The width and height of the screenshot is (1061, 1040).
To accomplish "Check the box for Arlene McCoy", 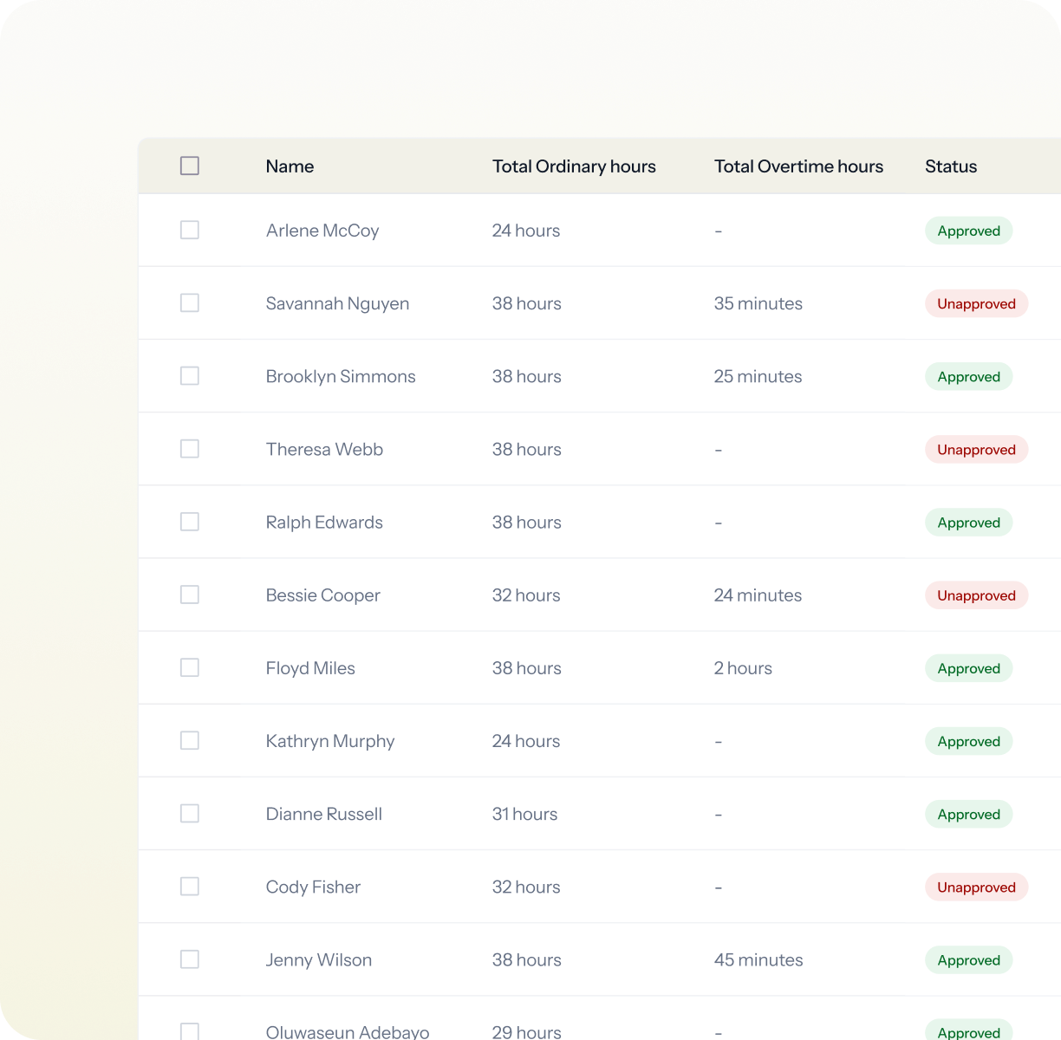I will pos(190,230).
